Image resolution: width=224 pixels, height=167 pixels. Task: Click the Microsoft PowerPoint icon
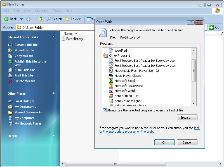point(111,86)
